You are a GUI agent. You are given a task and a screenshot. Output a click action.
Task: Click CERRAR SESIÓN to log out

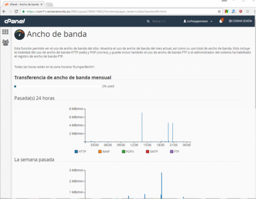tap(240, 21)
